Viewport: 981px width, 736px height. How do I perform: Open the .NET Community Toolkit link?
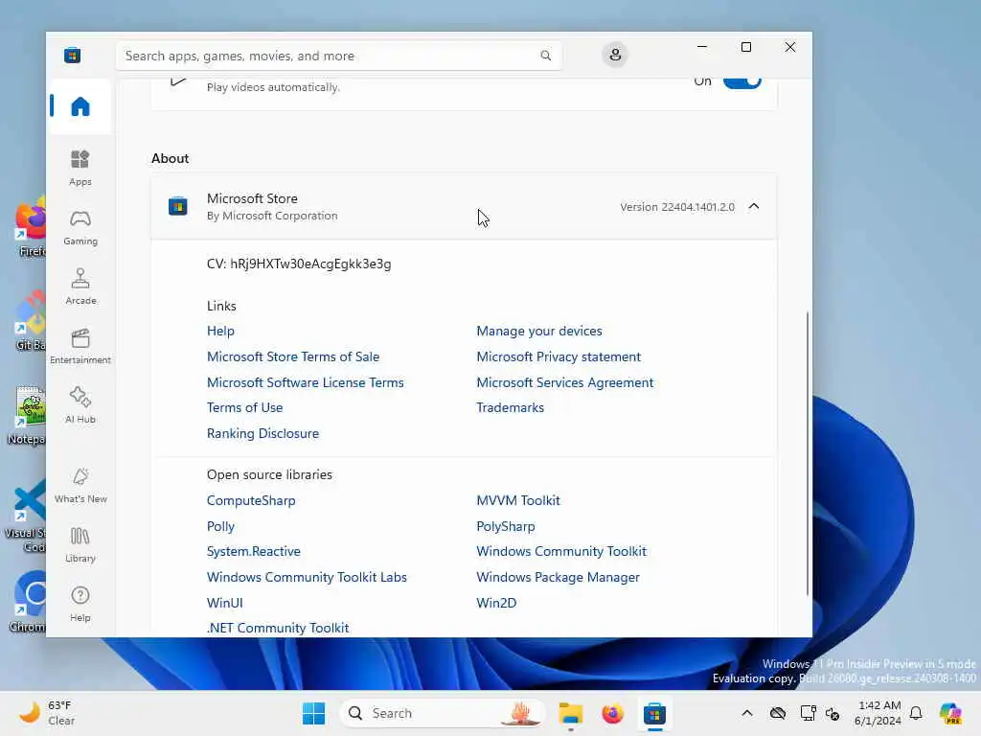[x=278, y=628]
